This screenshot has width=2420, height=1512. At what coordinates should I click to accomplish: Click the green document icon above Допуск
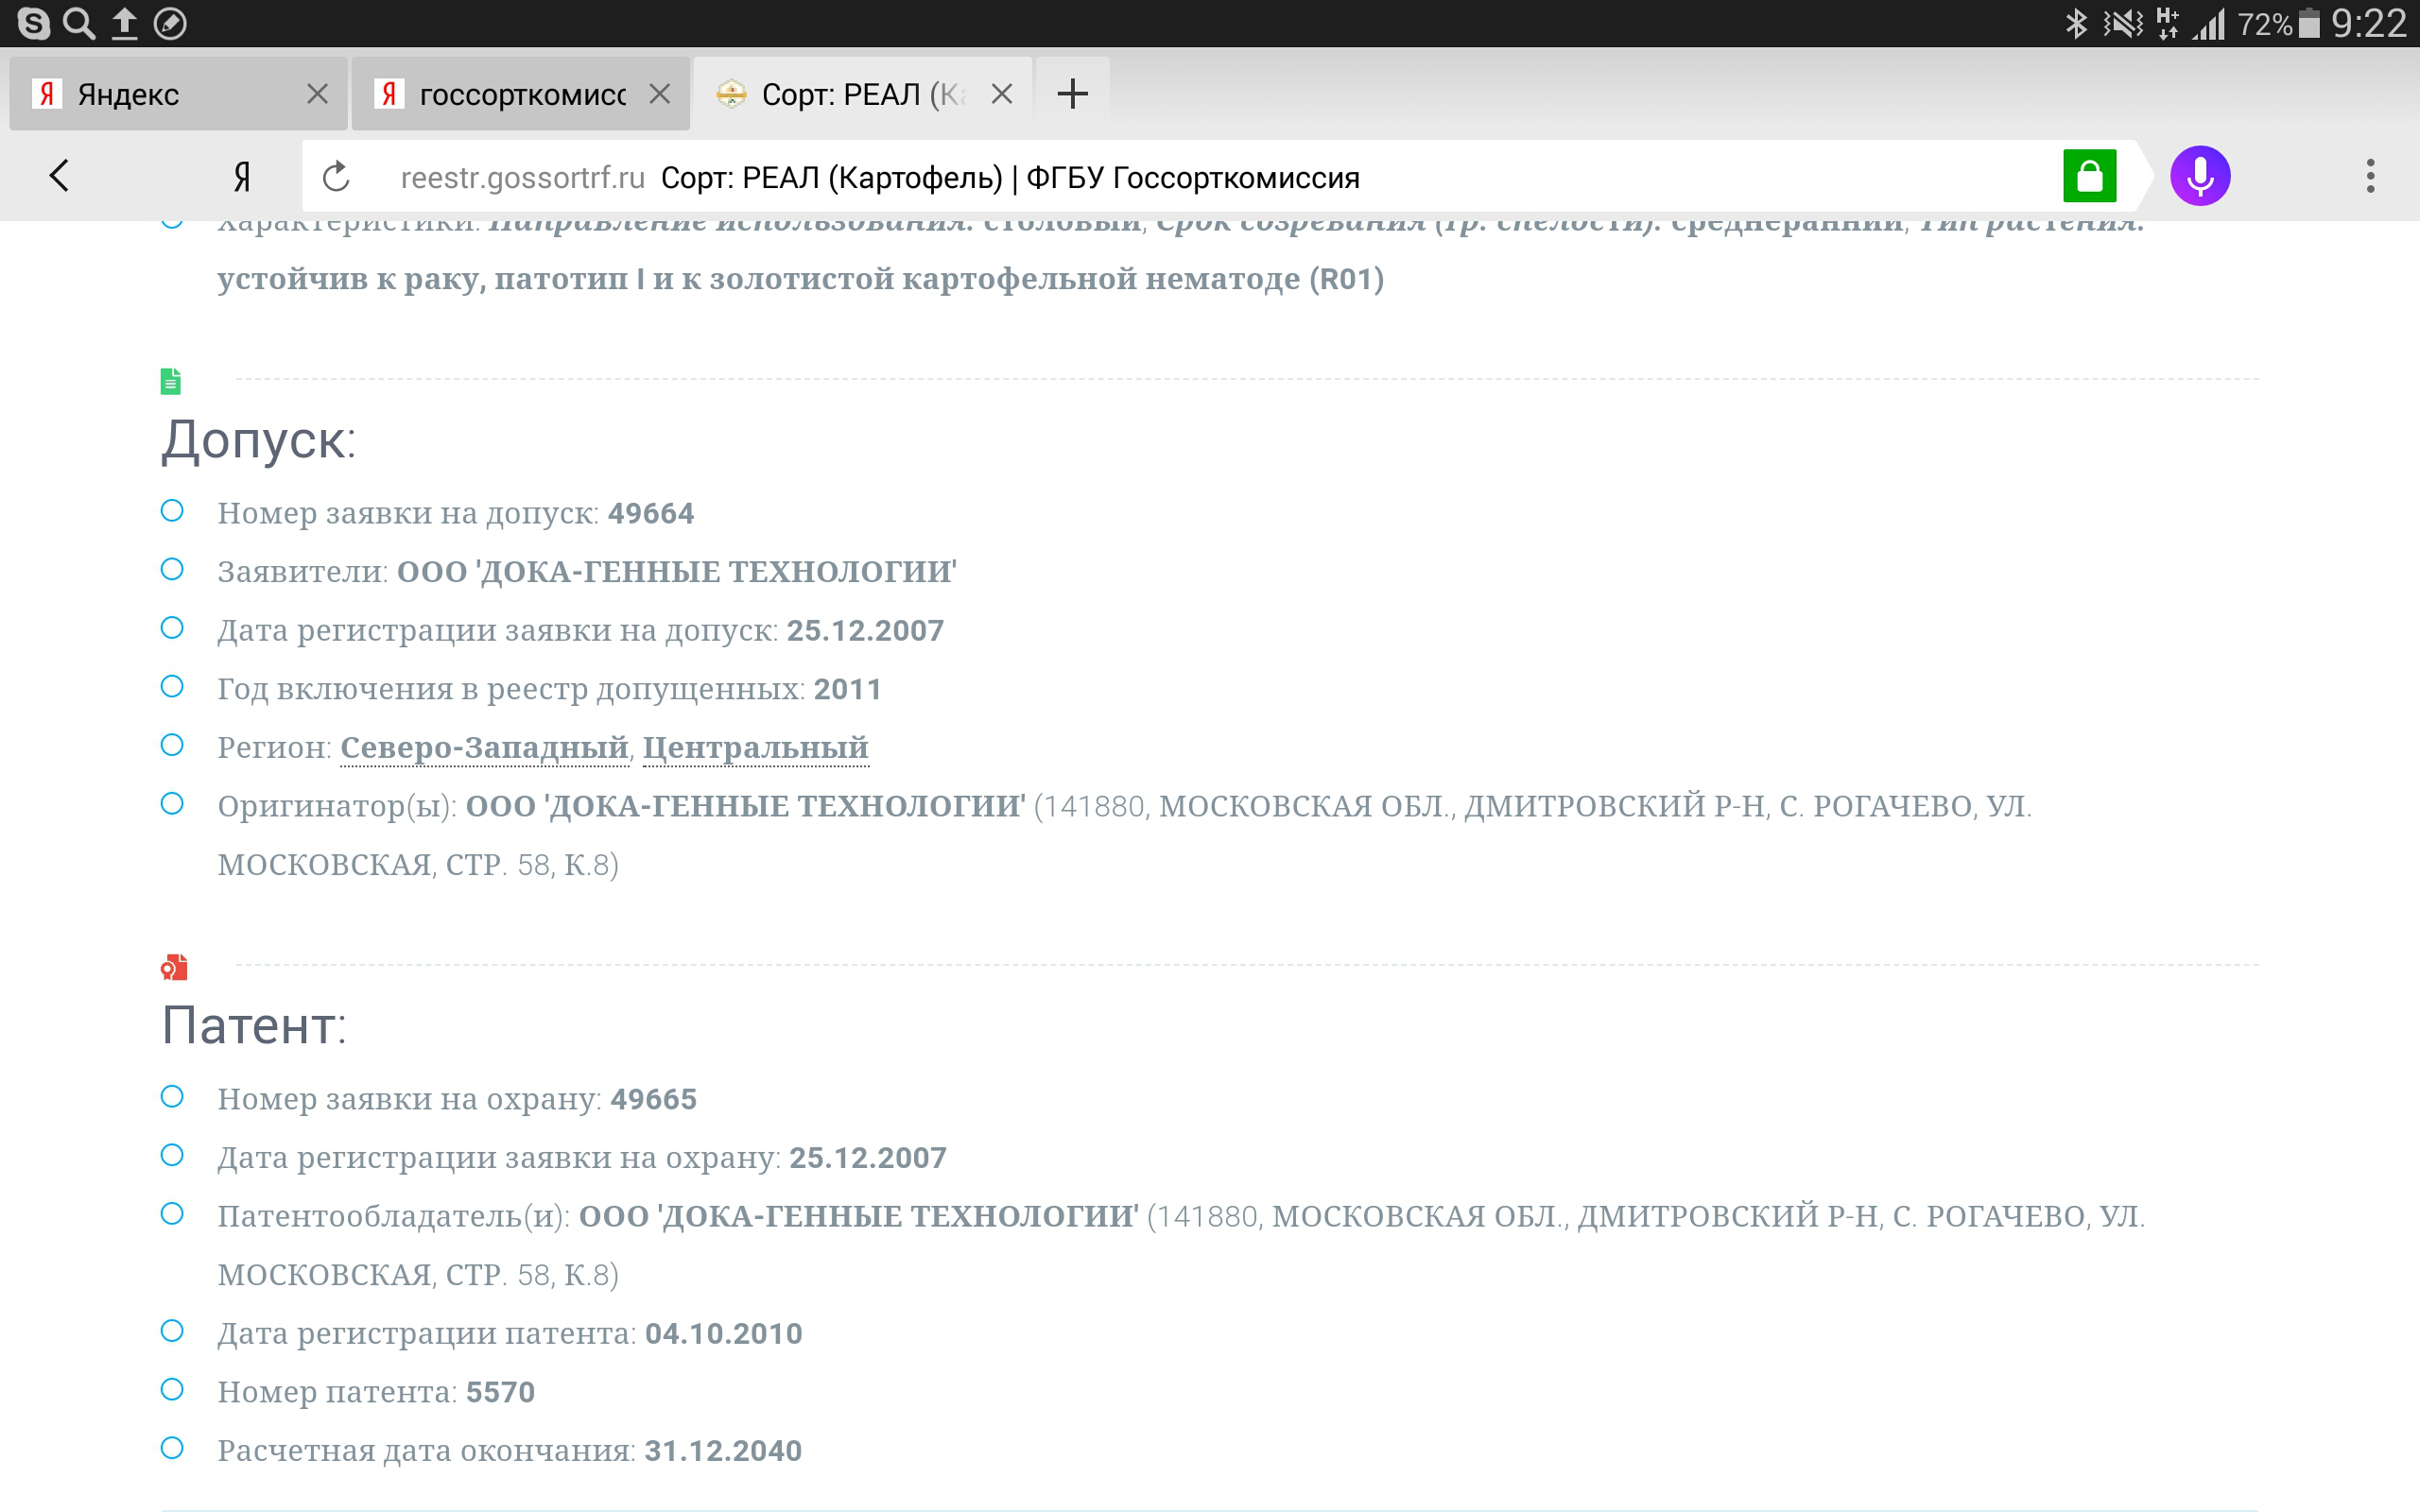pos(171,381)
